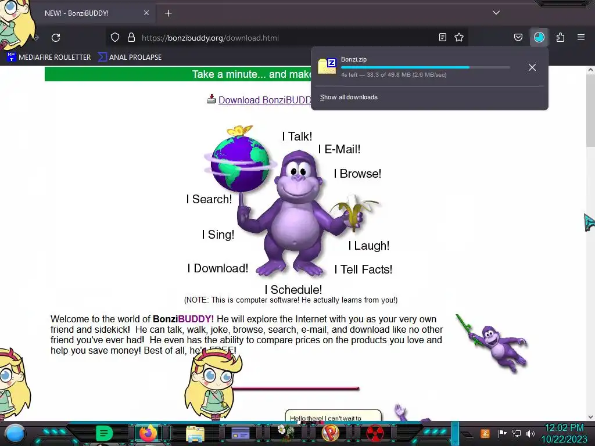Open the volume speaker tray icon
The height and width of the screenshot is (446, 595).
click(531, 433)
